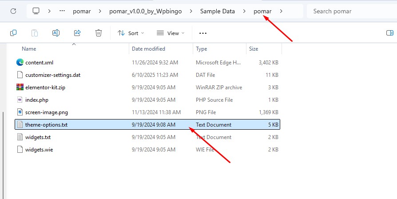Image resolution: width=397 pixels, height=199 pixels.
Task: Navigate to Sample Data breadcrumb
Action: click(x=218, y=12)
